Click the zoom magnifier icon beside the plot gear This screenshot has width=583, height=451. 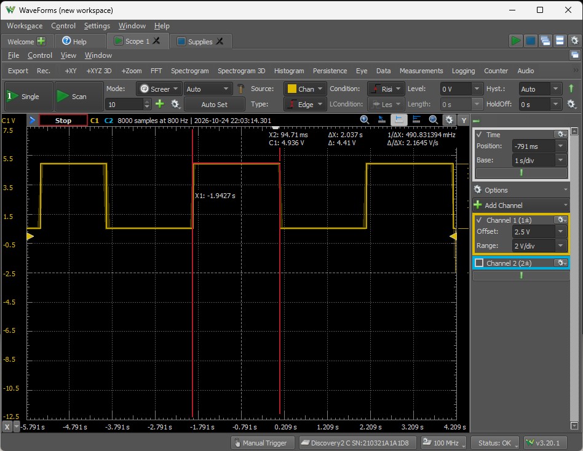tap(433, 120)
